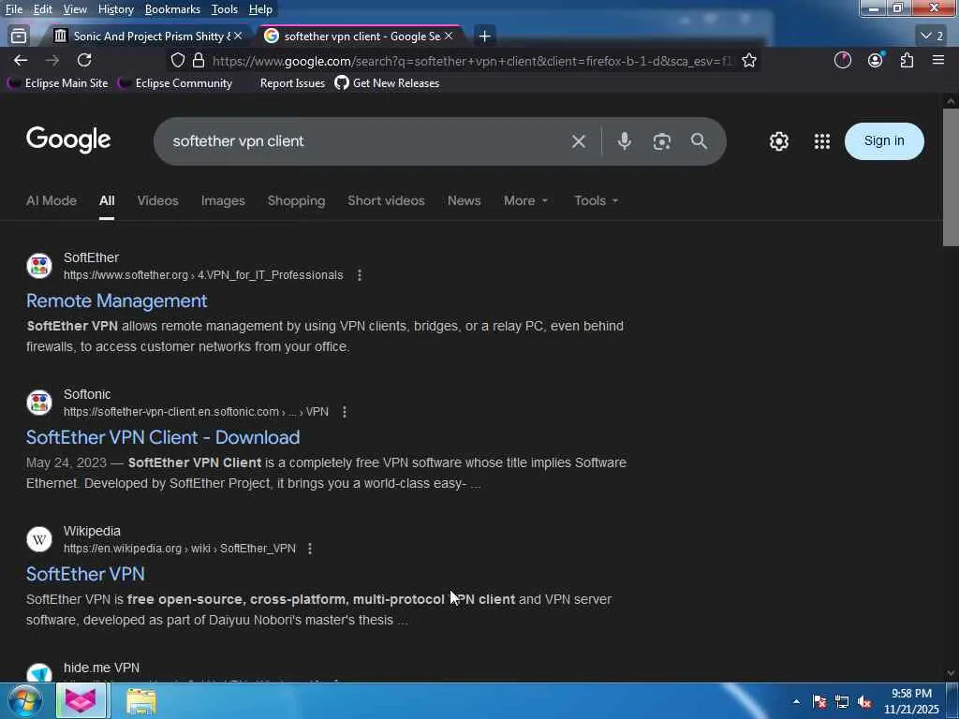Select the News search tab
Image resolution: width=959 pixels, height=719 pixels.
pos(465,200)
